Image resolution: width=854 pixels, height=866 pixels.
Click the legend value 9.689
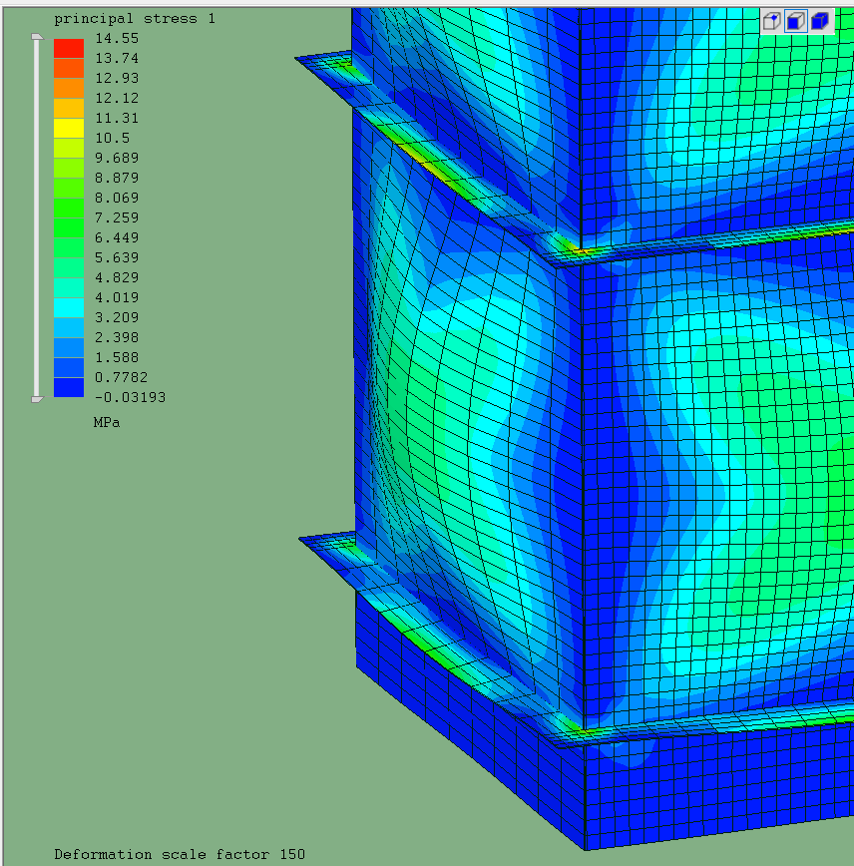pyautogui.click(x=117, y=158)
